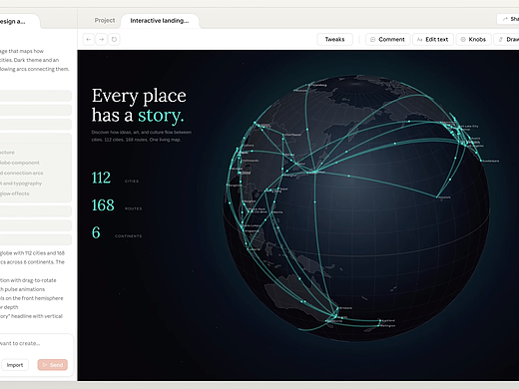Click the Honolulu city point on globe
Image resolution: width=519 pixels, height=389 pixels.
click(x=437, y=197)
